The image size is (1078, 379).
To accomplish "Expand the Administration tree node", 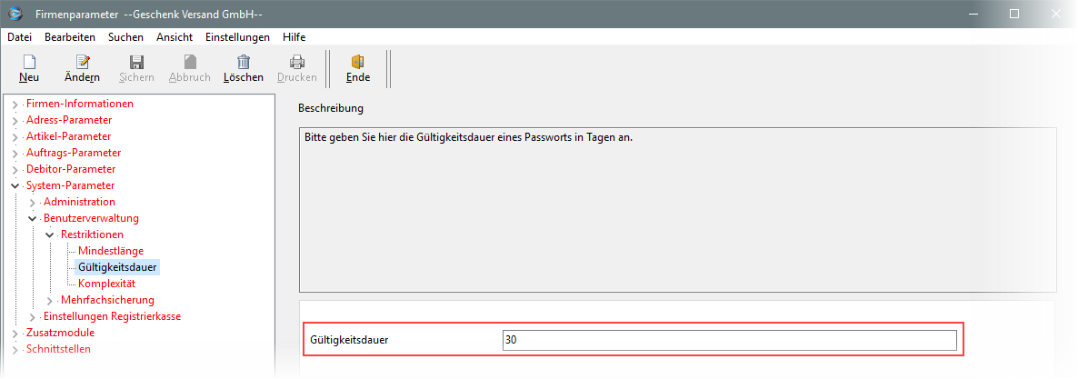I will coord(32,202).
